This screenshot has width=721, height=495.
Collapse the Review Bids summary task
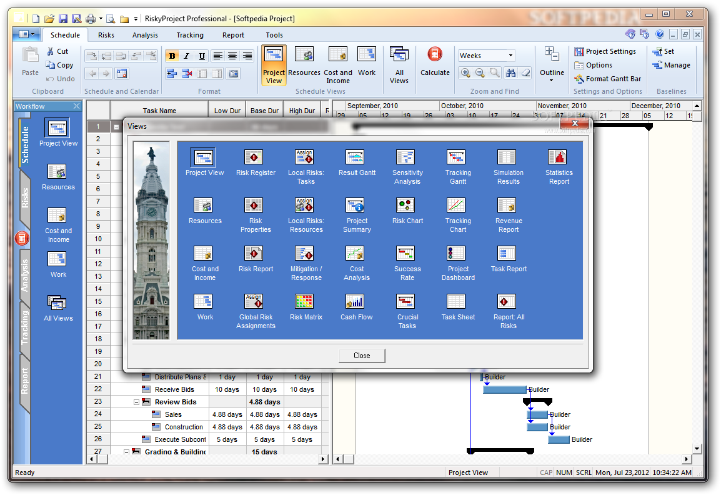pyautogui.click(x=137, y=402)
